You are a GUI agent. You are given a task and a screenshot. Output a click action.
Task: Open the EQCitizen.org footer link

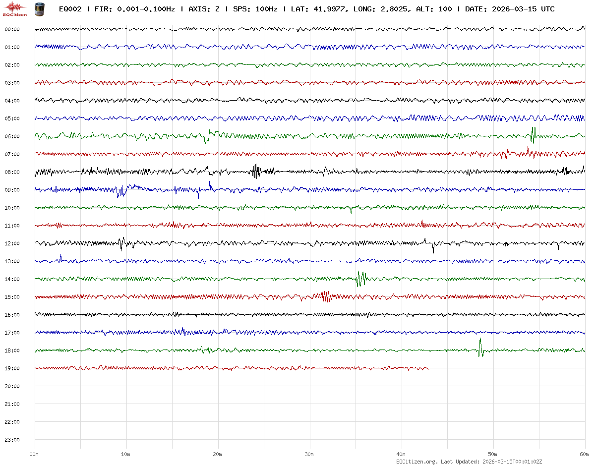pyautogui.click(x=416, y=462)
